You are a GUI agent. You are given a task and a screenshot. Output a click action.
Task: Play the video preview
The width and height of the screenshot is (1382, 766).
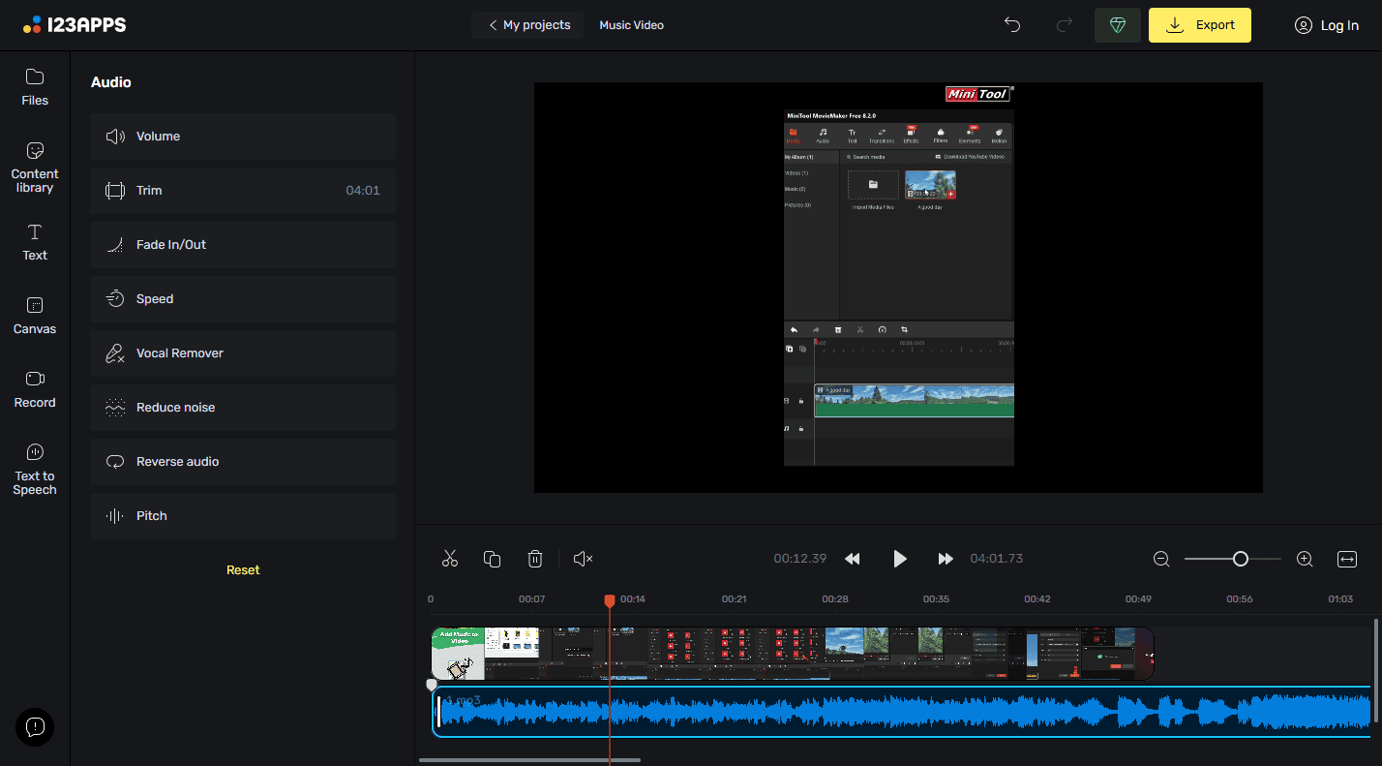click(x=900, y=559)
